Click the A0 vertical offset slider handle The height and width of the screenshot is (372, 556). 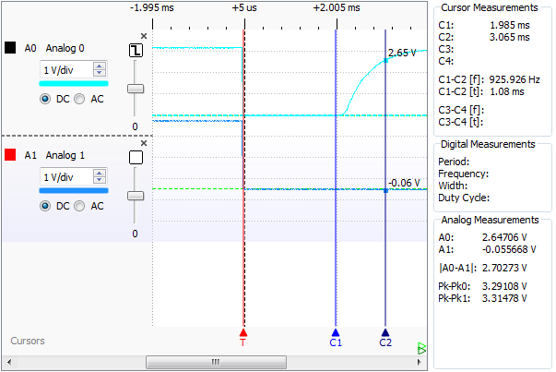click(x=136, y=89)
